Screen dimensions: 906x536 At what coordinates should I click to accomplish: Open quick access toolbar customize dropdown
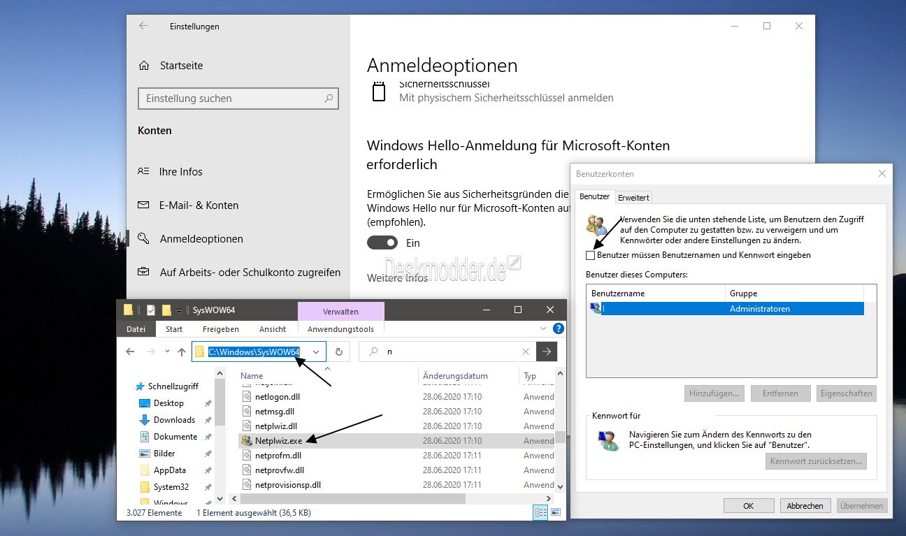[x=180, y=310]
